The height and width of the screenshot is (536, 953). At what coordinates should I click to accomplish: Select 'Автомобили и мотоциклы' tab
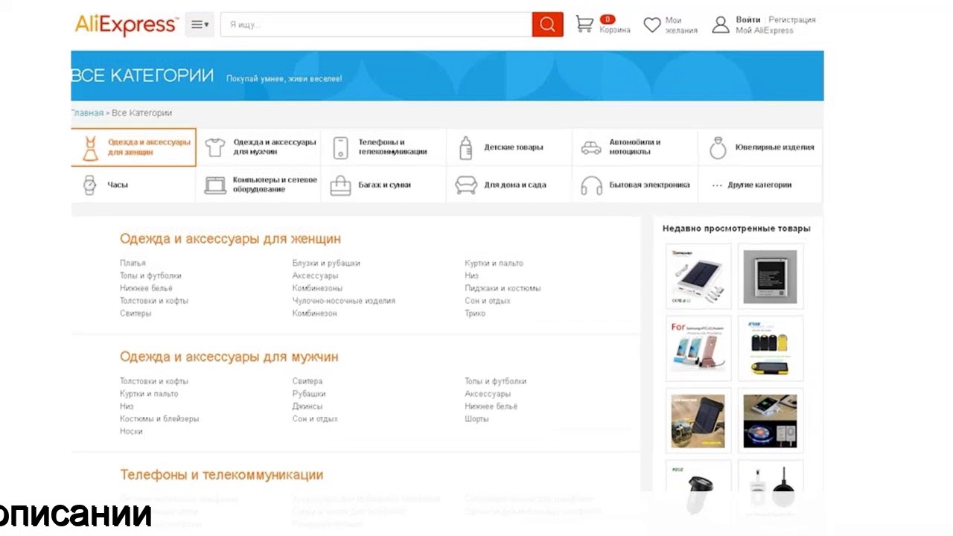[x=634, y=147]
